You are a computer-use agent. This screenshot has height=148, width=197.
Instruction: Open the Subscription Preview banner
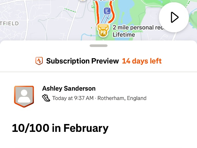[82, 61]
